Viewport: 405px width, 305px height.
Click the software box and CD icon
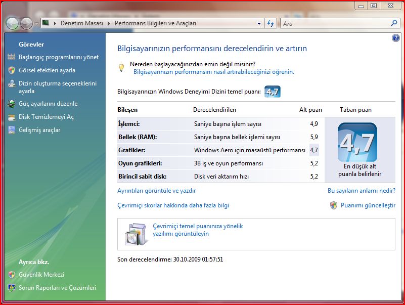(x=136, y=234)
